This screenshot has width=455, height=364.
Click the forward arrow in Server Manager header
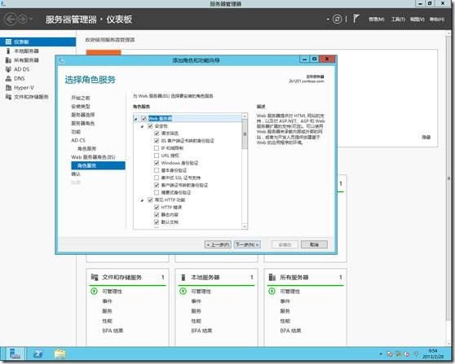[22, 20]
